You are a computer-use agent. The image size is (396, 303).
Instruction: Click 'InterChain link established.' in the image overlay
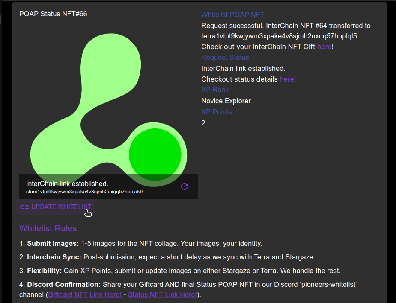point(67,184)
